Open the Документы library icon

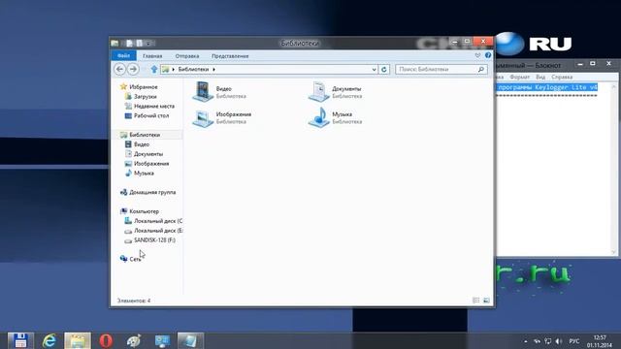(x=318, y=91)
